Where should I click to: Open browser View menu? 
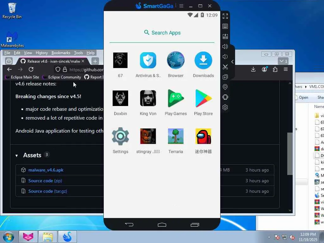(x=28, y=53)
